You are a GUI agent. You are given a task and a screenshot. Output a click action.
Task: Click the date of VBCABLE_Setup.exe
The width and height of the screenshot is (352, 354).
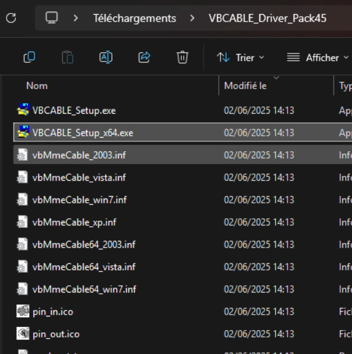(259, 111)
